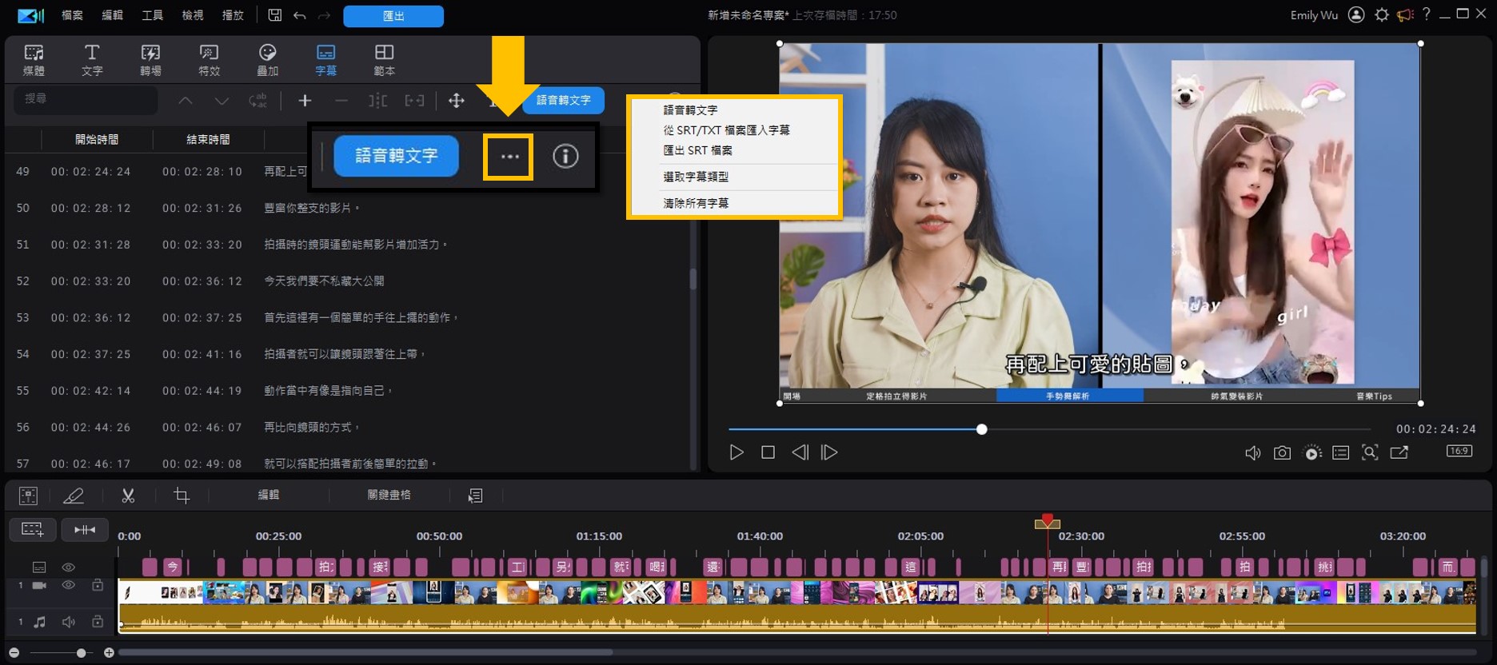Click the find and replace text icon
1497x665 pixels.
pyautogui.click(x=257, y=101)
